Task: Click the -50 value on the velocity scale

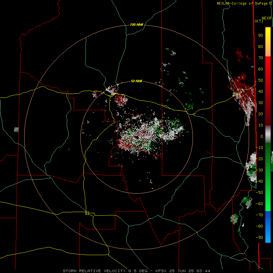Action: click(259, 193)
